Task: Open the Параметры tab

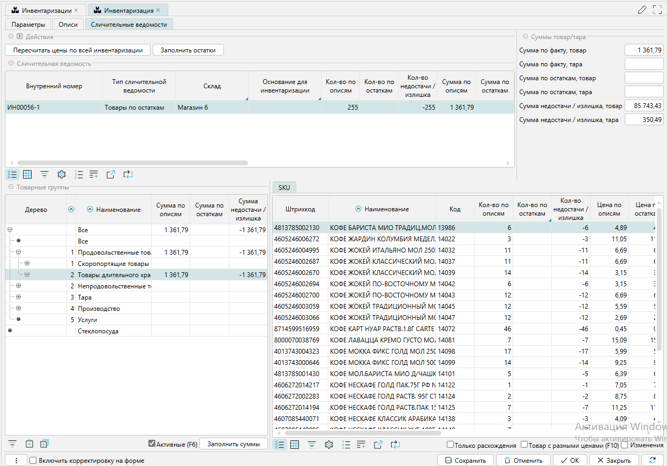Action: 28,25
